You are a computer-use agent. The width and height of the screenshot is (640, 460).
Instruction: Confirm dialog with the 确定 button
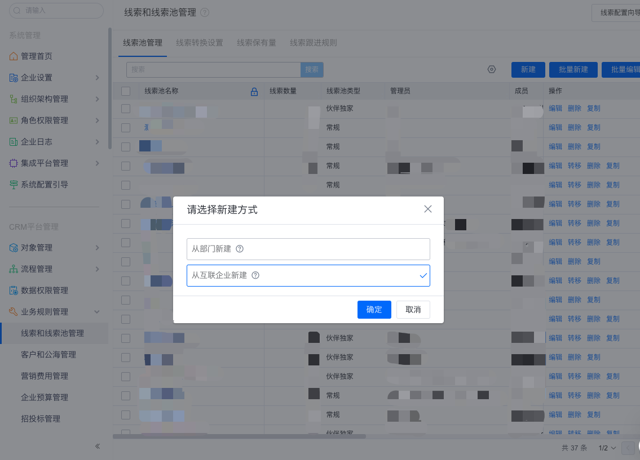(x=374, y=310)
